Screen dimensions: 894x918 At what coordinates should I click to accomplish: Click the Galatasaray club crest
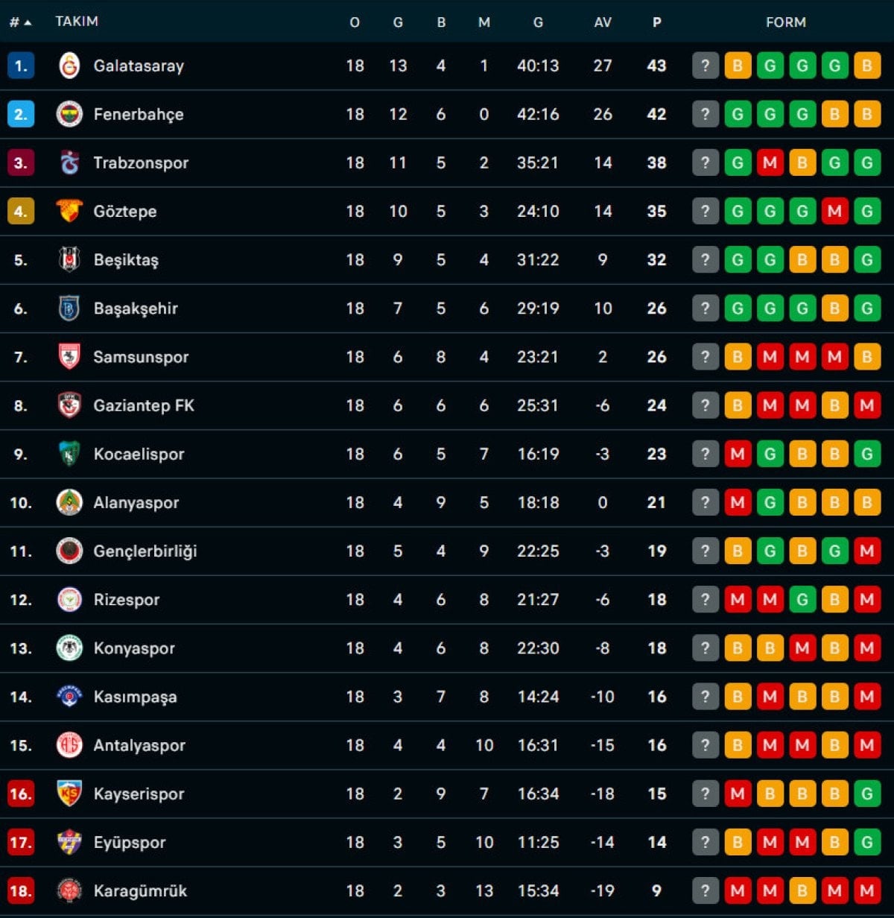pos(69,66)
